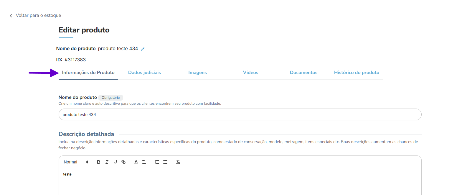The height and width of the screenshot is (195, 457).
Task: Open the text alignment options
Action: coord(144,162)
